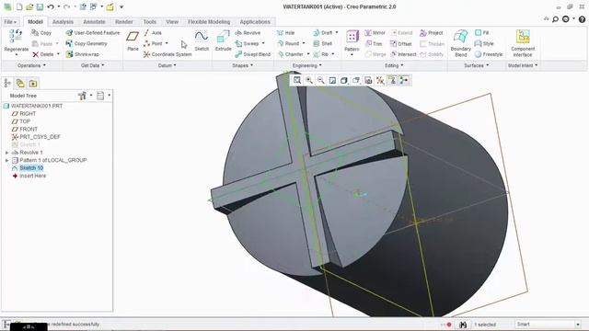The image size is (589, 331).
Task: Open the Intersect tool
Action: 403,54
